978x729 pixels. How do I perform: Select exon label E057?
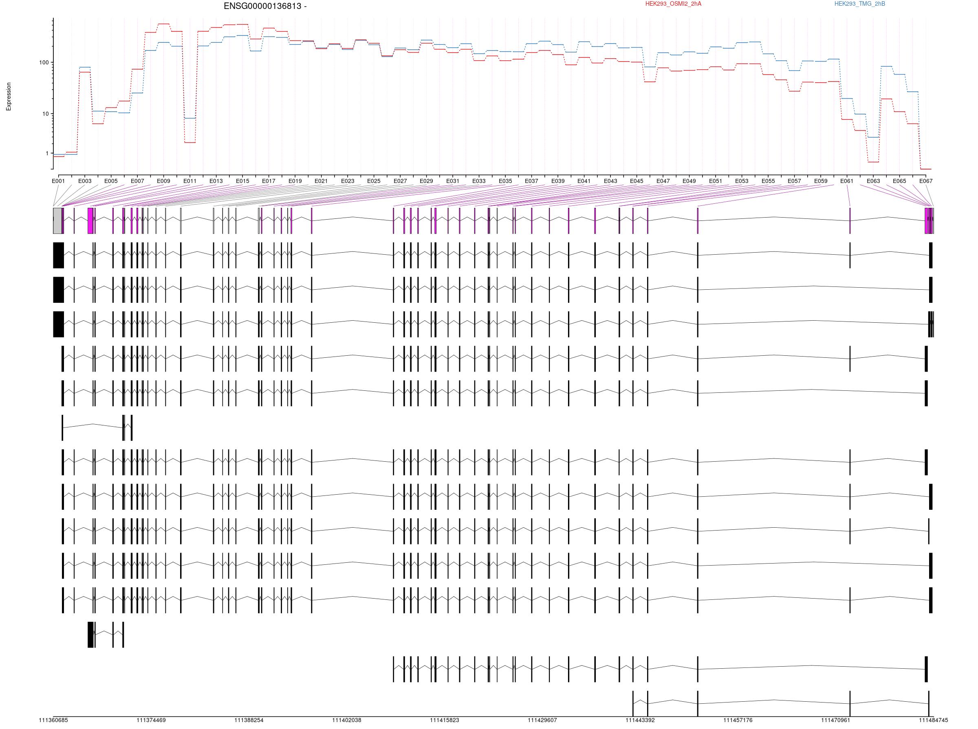click(x=794, y=181)
